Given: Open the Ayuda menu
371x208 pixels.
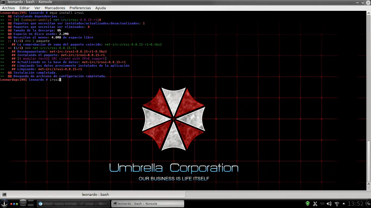Looking at the screenshot, I should tap(100, 8).
